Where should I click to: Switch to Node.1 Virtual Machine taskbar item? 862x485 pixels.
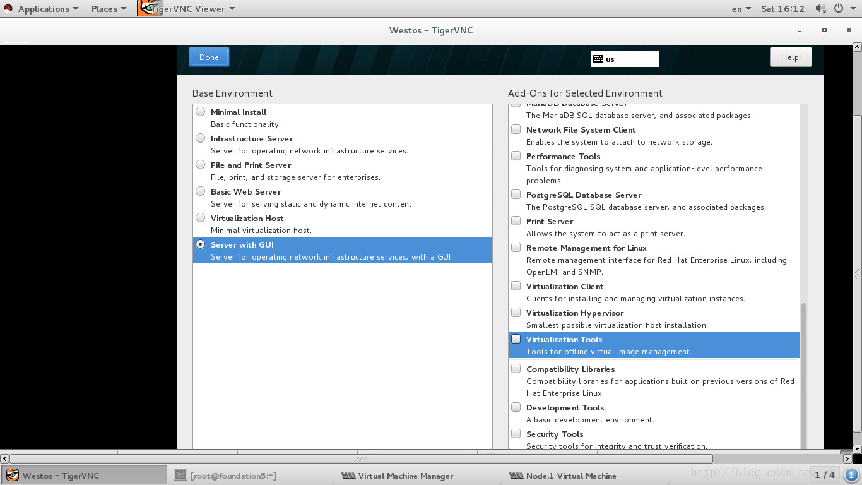pyautogui.click(x=587, y=476)
